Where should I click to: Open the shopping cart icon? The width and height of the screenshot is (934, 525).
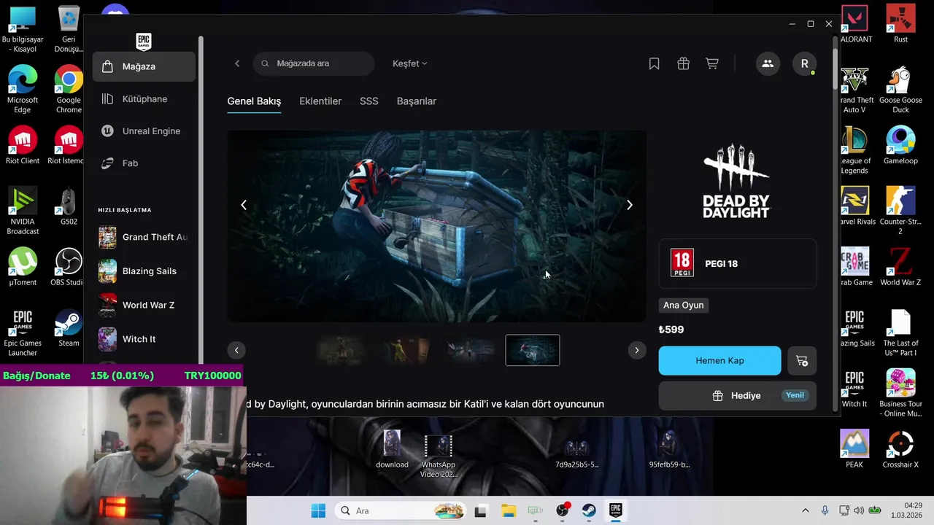[x=712, y=63]
